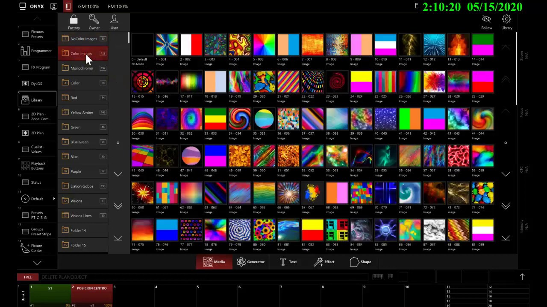Open the Status view
The height and width of the screenshot is (307, 547).
point(37,182)
